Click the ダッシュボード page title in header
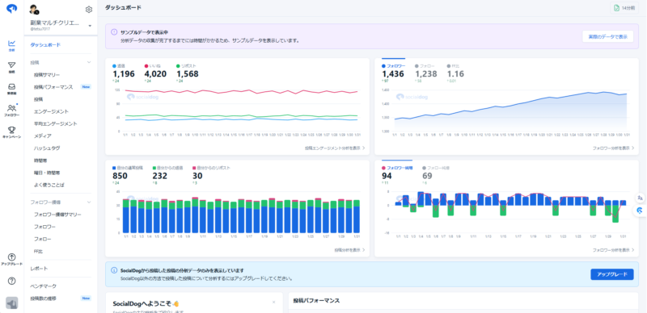The height and width of the screenshot is (313, 647). (x=123, y=8)
